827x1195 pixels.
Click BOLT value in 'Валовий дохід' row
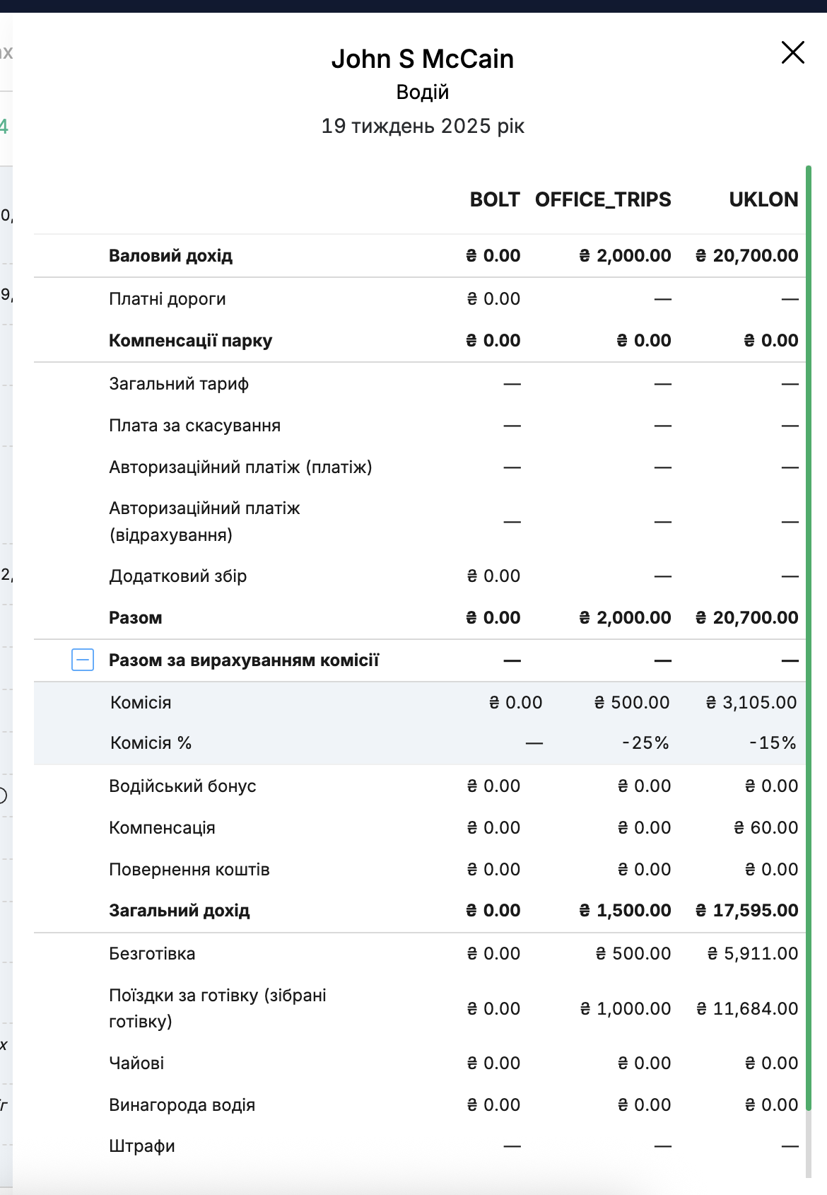pos(493,255)
